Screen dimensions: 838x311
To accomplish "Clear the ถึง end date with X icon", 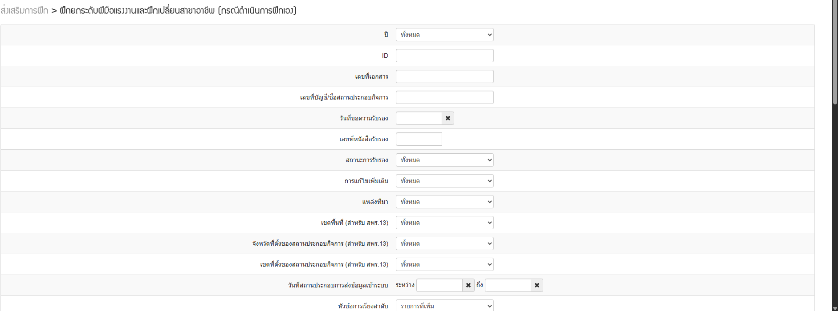I will point(537,285).
